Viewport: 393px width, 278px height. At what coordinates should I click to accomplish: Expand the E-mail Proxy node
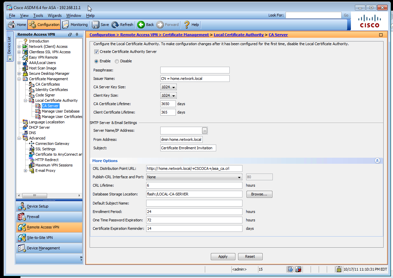click(26, 171)
